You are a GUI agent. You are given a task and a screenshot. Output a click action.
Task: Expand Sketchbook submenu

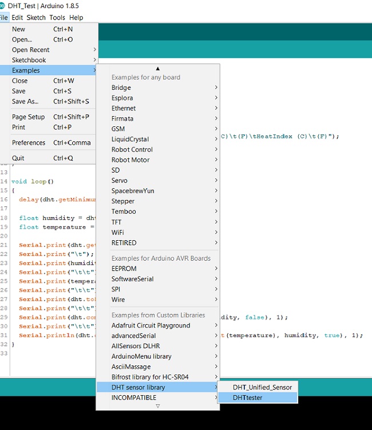pos(48,60)
